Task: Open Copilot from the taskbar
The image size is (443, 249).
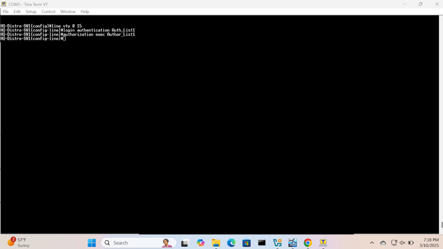Action: click(200, 243)
